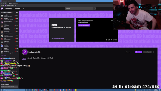The width and height of the screenshot is (161, 91).
Task: Open loltyler1 channel in sidebar
Action: tap(10, 19)
